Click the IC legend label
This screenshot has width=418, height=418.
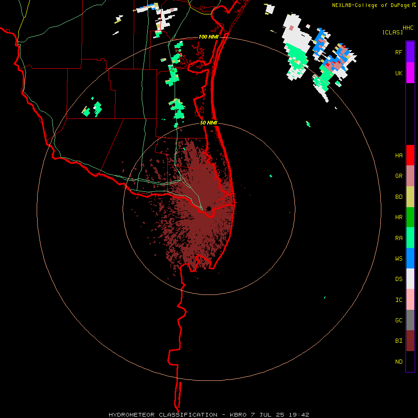click(398, 300)
